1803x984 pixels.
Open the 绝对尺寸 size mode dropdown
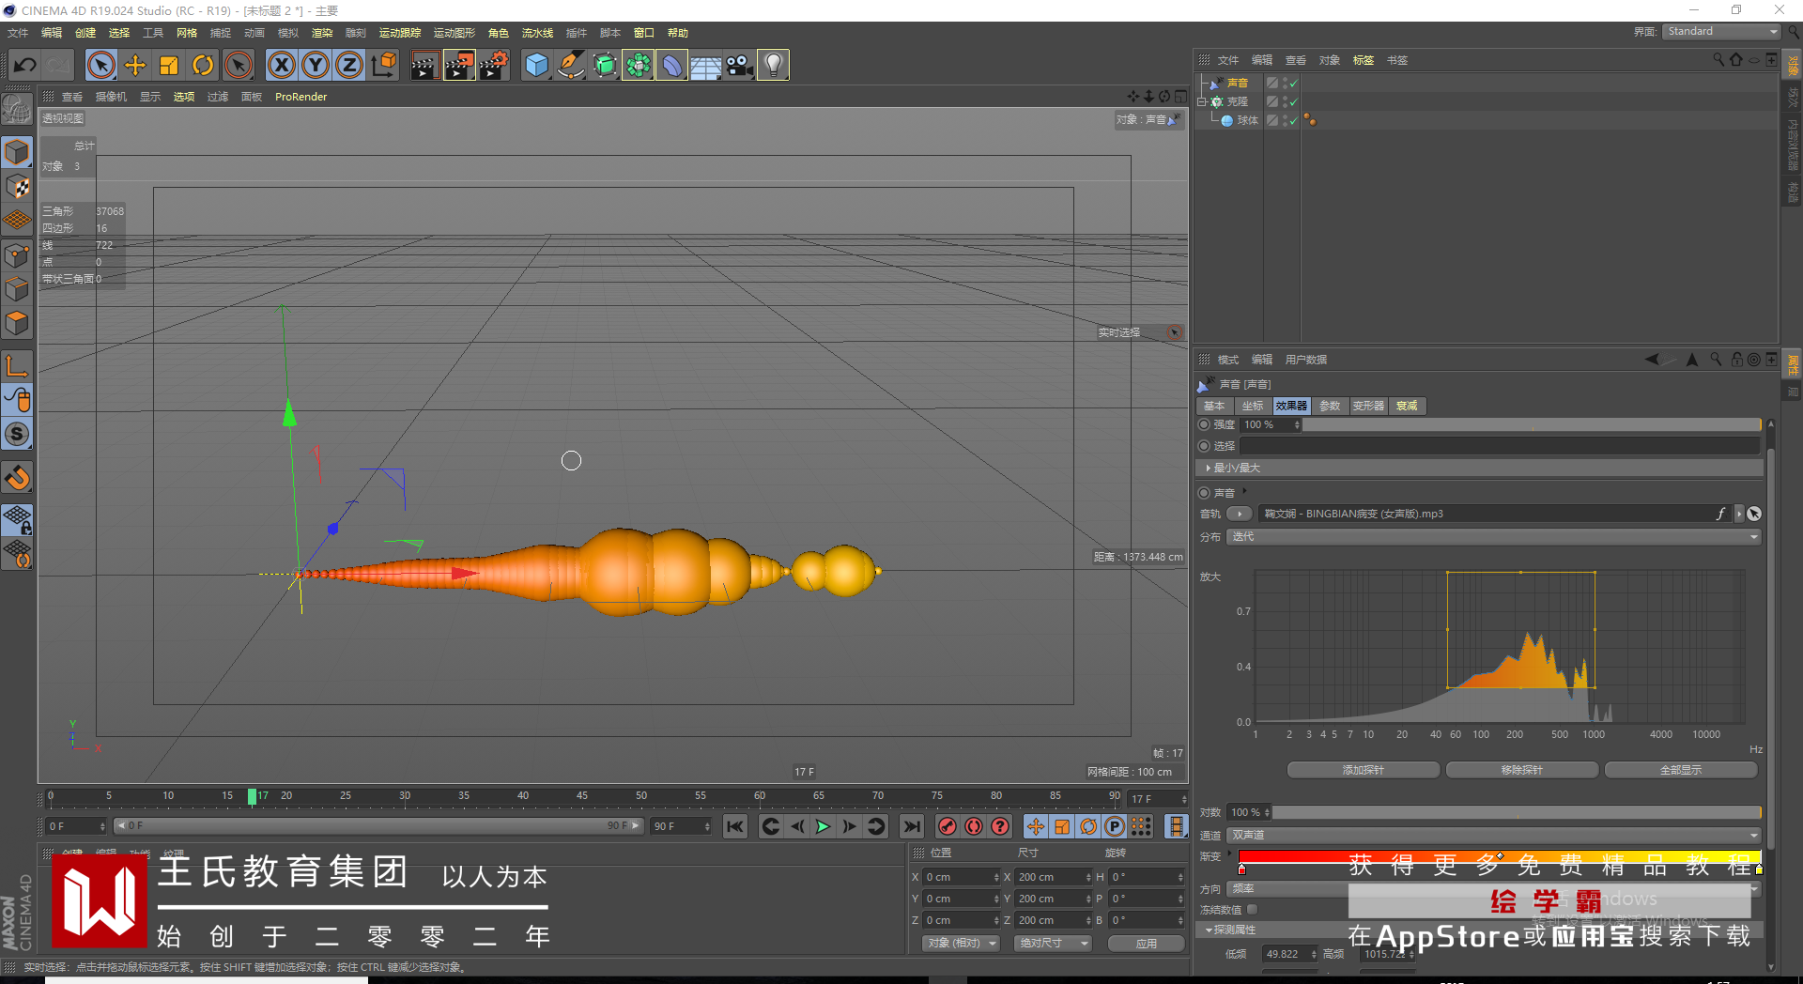click(x=1053, y=943)
